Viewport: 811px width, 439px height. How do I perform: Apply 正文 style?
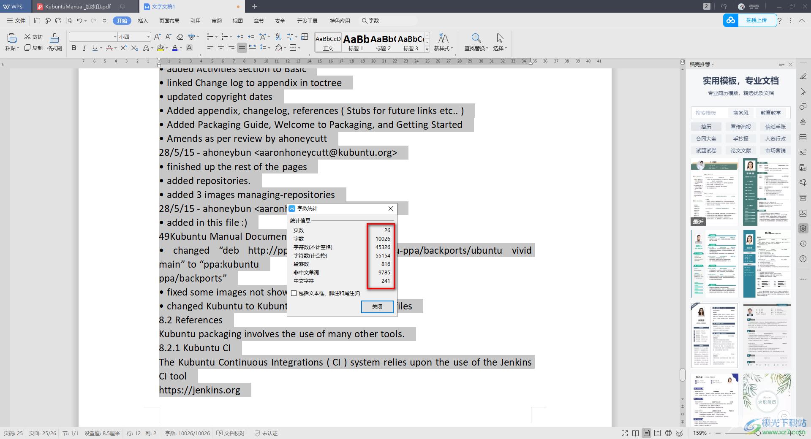pyautogui.click(x=328, y=43)
